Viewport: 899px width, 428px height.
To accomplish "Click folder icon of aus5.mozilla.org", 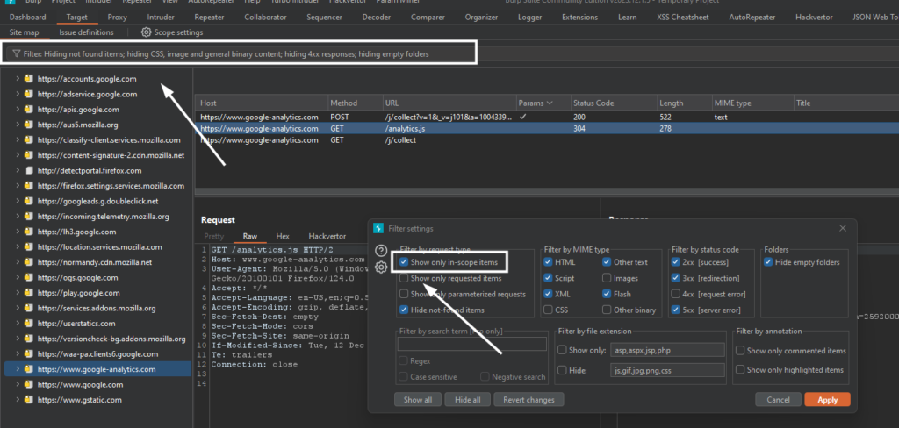I will pyautogui.click(x=28, y=125).
